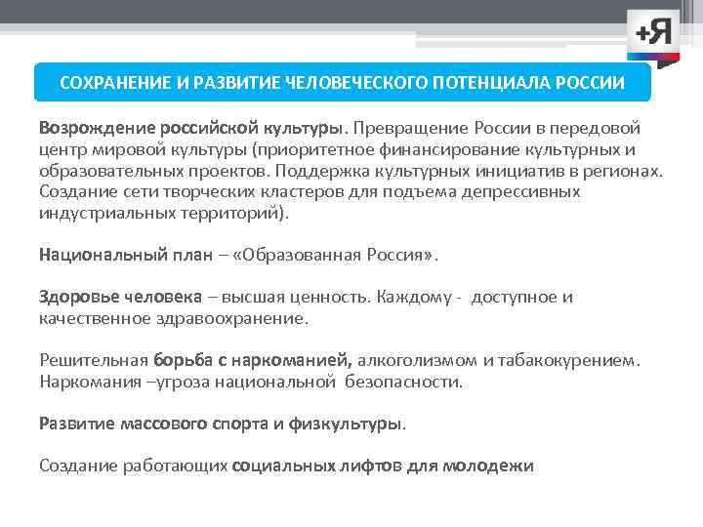The width and height of the screenshot is (703, 527).
Task: Click the words 'приоритетное финансирование культурных'
Action: 439,149
